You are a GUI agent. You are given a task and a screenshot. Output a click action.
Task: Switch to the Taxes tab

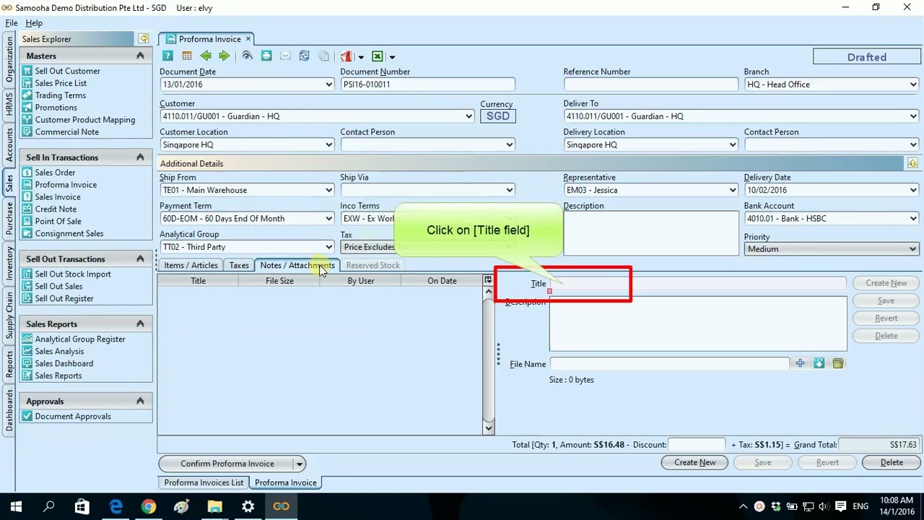pos(239,265)
